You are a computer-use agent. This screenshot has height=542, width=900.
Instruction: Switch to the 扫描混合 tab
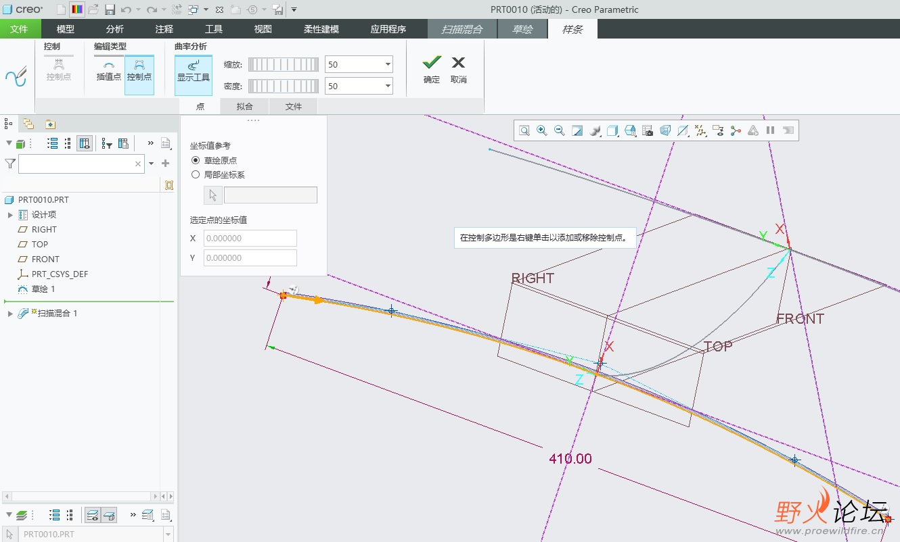(462, 29)
